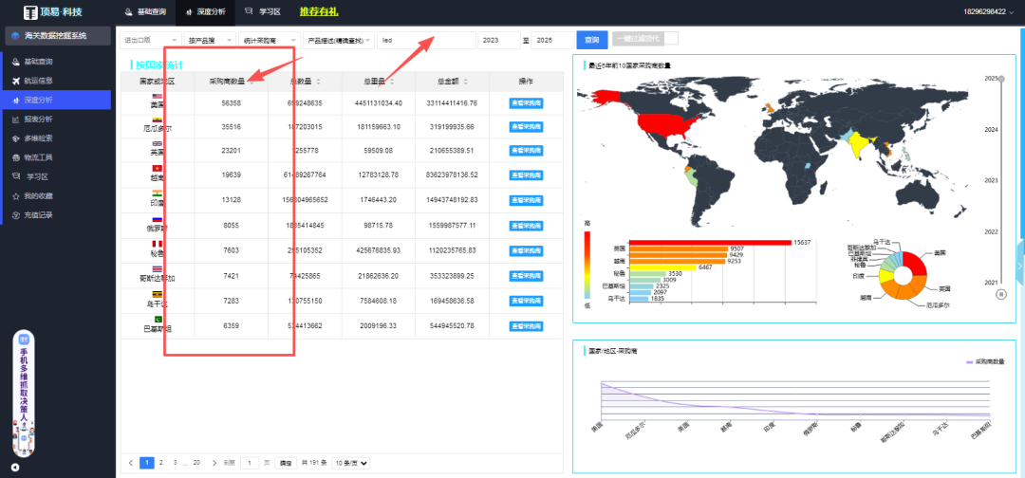Toggle the 一键过滤货代 switch
Screen dimensions: 1025x478
[645, 39]
